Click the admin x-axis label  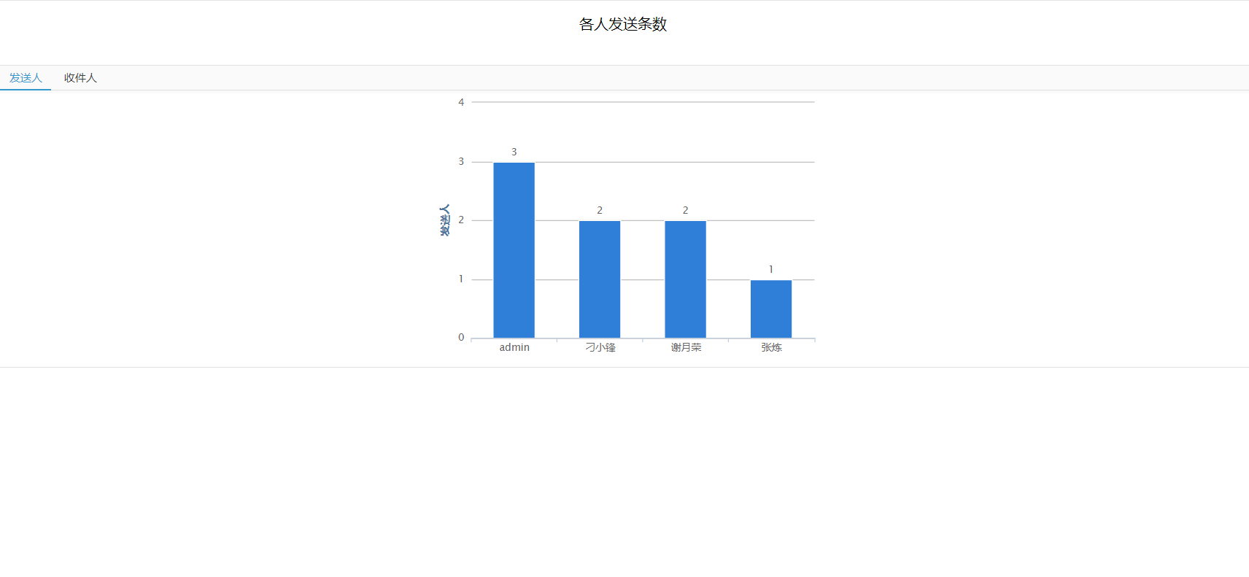pos(514,347)
